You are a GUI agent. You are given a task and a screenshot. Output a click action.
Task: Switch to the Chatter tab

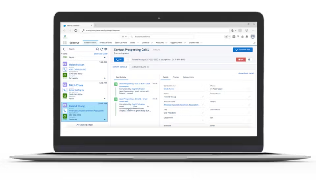pyautogui.click(x=176, y=77)
